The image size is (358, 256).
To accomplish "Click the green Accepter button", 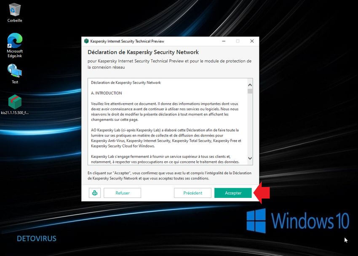I will [233, 193].
